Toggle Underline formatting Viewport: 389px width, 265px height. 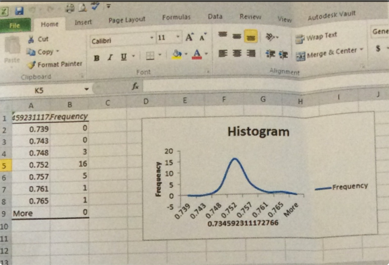coord(124,57)
